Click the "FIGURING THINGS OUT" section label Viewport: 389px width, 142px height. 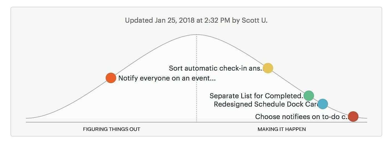tap(112, 129)
